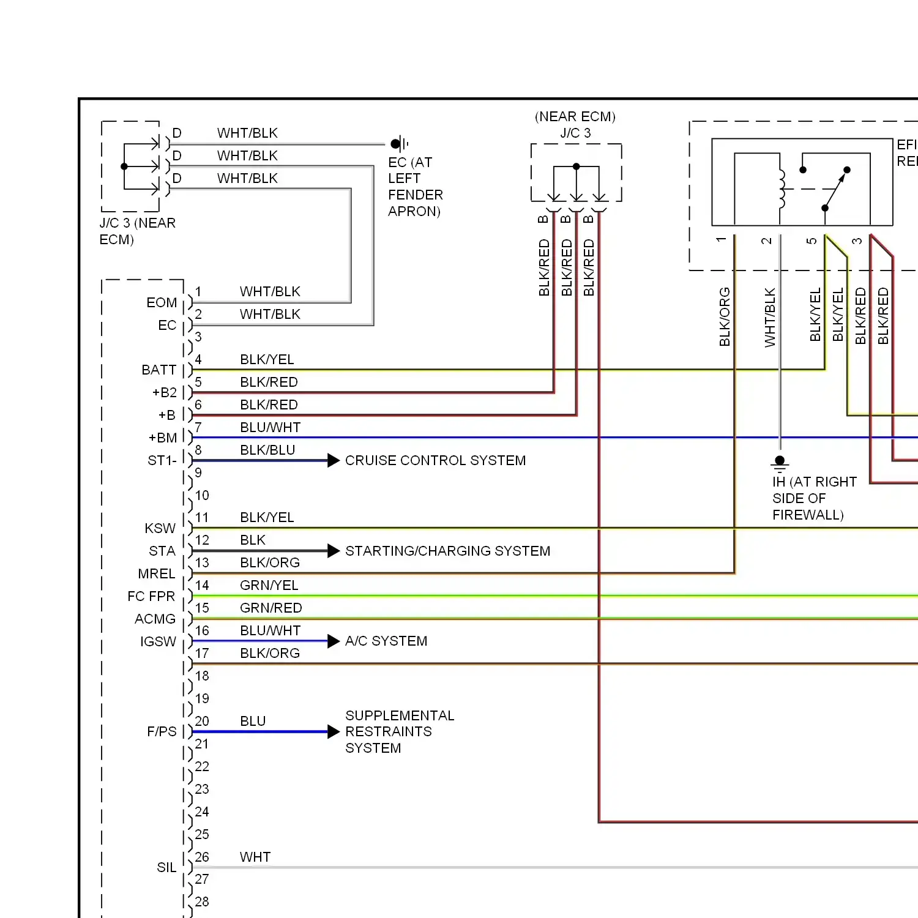This screenshot has height=918, width=918.
Task: Click the arrowhead pointing to A/C SYSTEM
Action: [x=334, y=641]
